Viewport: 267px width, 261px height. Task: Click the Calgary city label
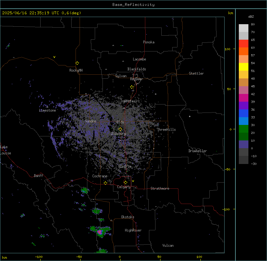tap(124, 187)
